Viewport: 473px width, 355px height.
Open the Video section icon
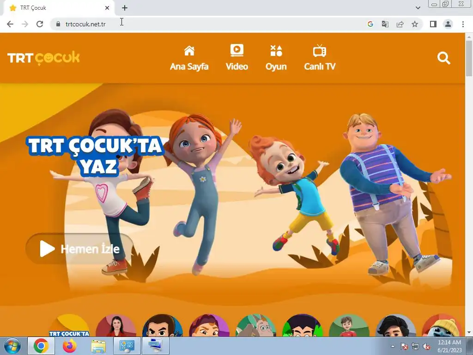237,50
